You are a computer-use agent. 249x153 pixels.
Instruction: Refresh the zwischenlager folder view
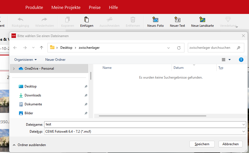pyautogui.click(x=179, y=48)
